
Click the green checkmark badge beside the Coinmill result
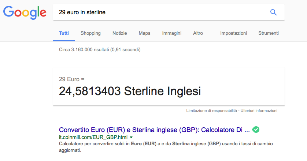pos(256,130)
